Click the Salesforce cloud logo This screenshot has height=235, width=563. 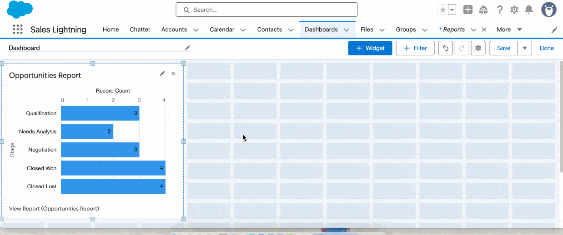pos(20,10)
